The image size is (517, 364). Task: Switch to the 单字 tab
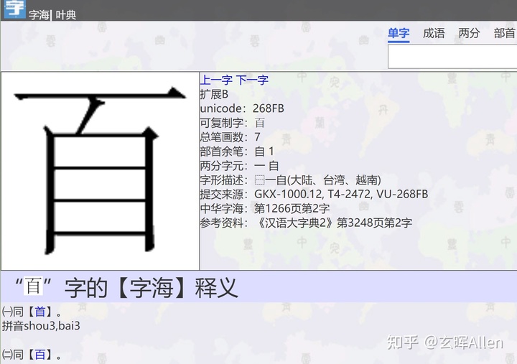[x=399, y=33]
